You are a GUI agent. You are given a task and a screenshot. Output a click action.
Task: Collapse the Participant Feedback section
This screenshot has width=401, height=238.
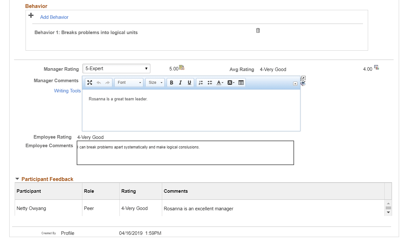pos(17,179)
